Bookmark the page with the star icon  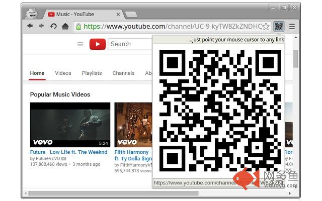[x=266, y=27]
